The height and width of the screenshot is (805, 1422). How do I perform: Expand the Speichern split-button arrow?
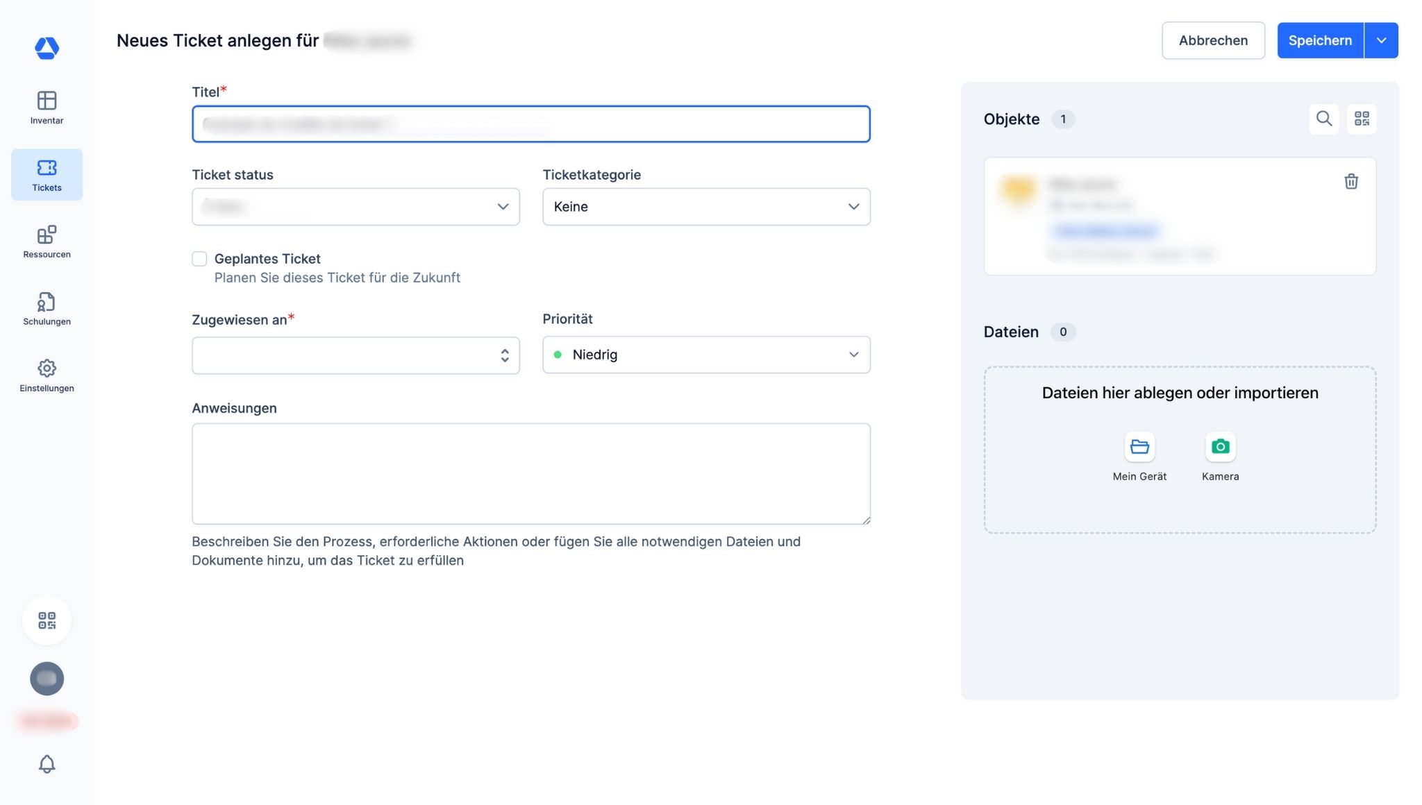click(x=1380, y=41)
